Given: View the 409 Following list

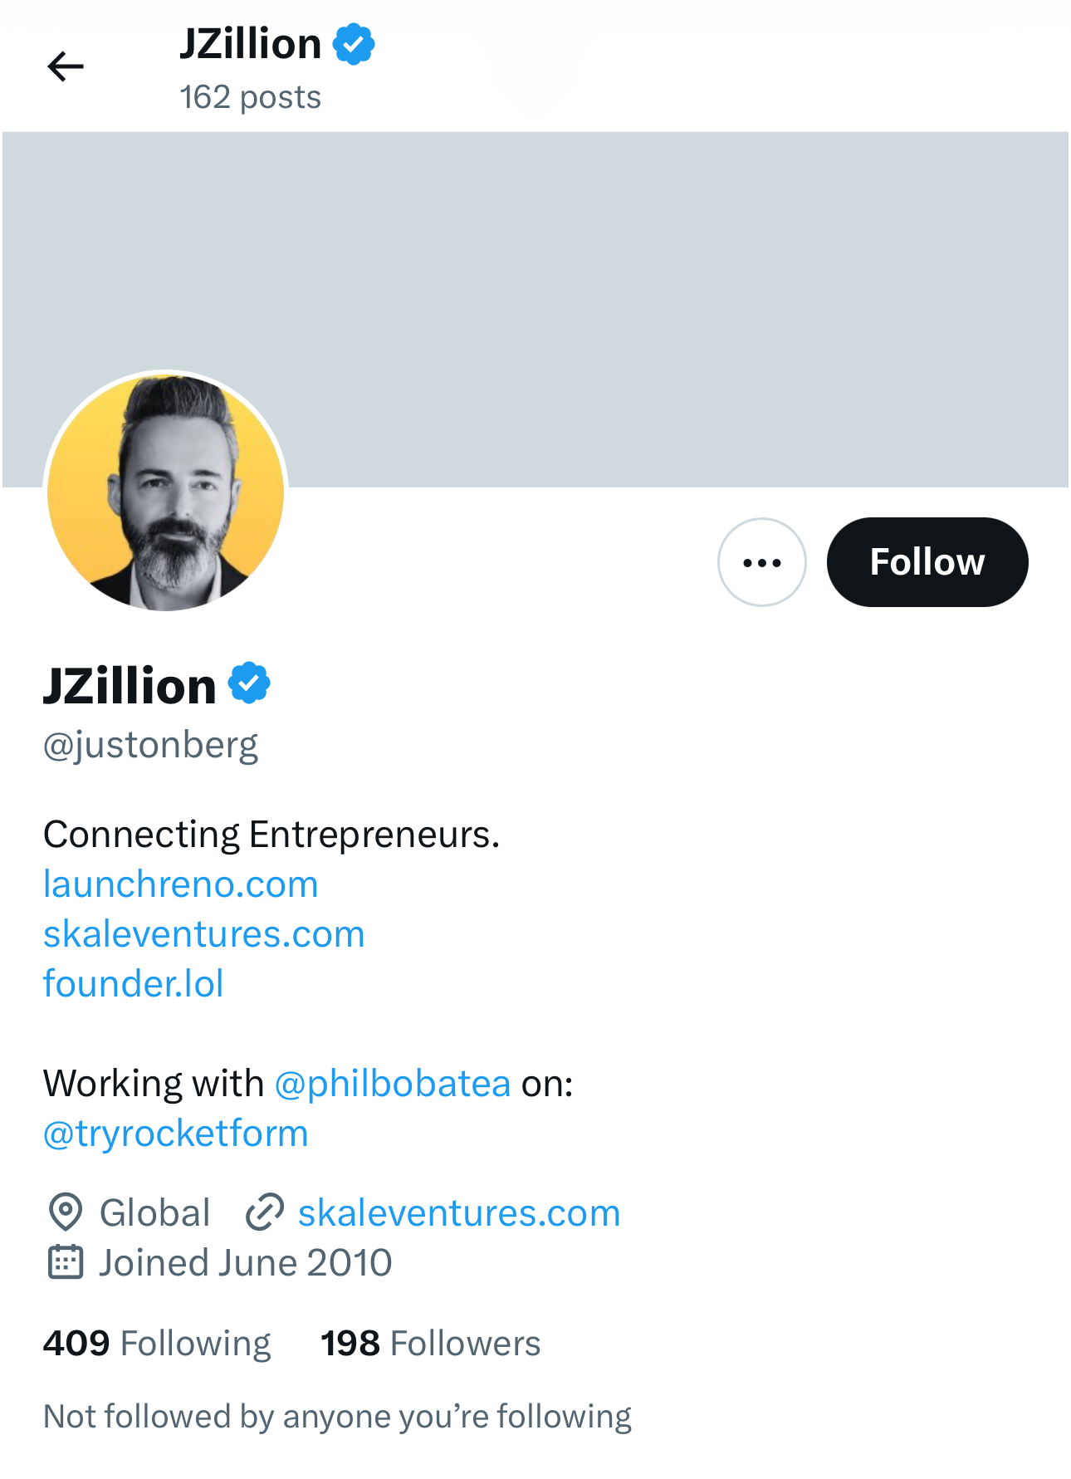Looking at the screenshot, I should point(157,1343).
